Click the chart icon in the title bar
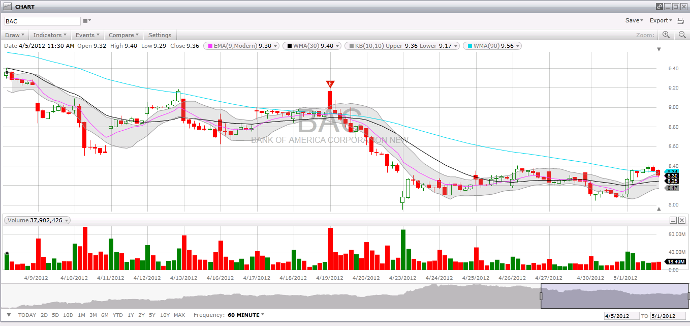This screenshot has width=690, height=326. (x=8, y=7)
